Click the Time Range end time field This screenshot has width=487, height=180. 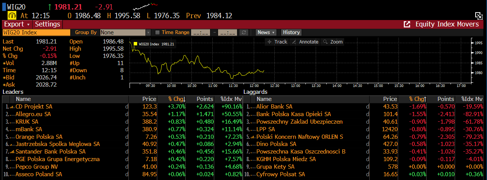[x=227, y=33]
